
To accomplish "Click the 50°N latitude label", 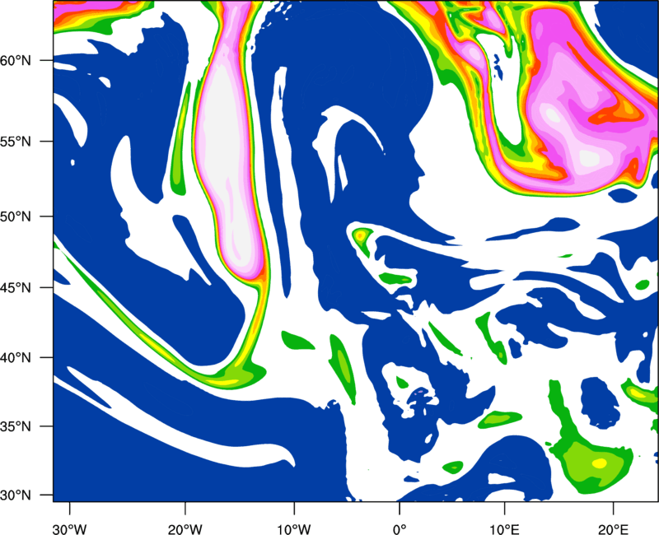I will pyautogui.click(x=16, y=217).
